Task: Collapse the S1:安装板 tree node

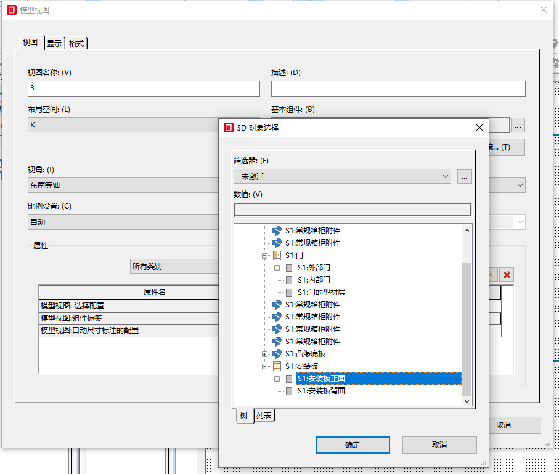Action: click(265, 366)
